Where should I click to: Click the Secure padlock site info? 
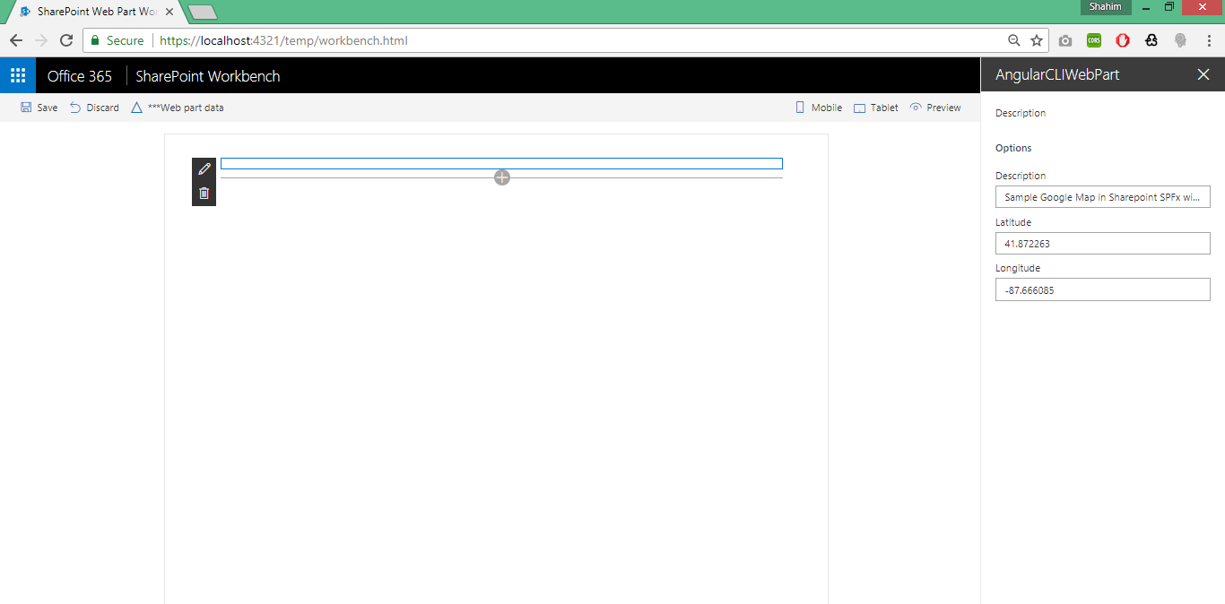coord(117,40)
